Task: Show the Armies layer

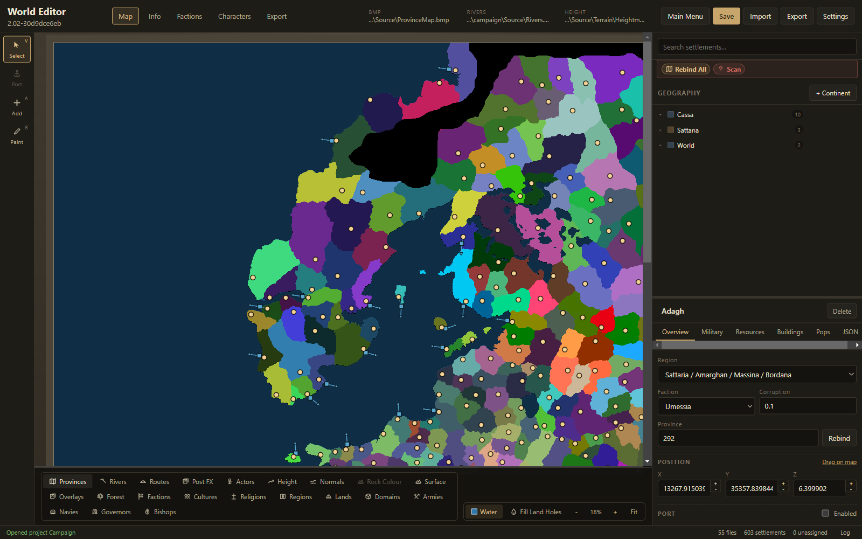Action: (428, 496)
